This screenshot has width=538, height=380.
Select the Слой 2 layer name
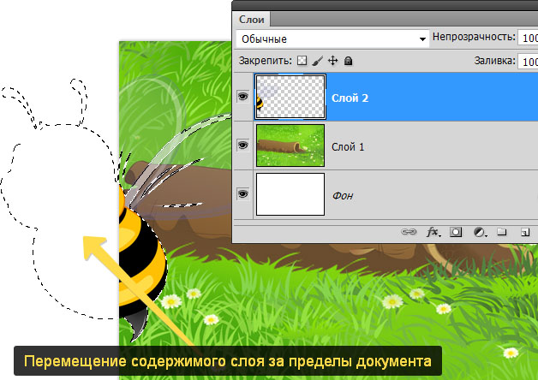350,98
